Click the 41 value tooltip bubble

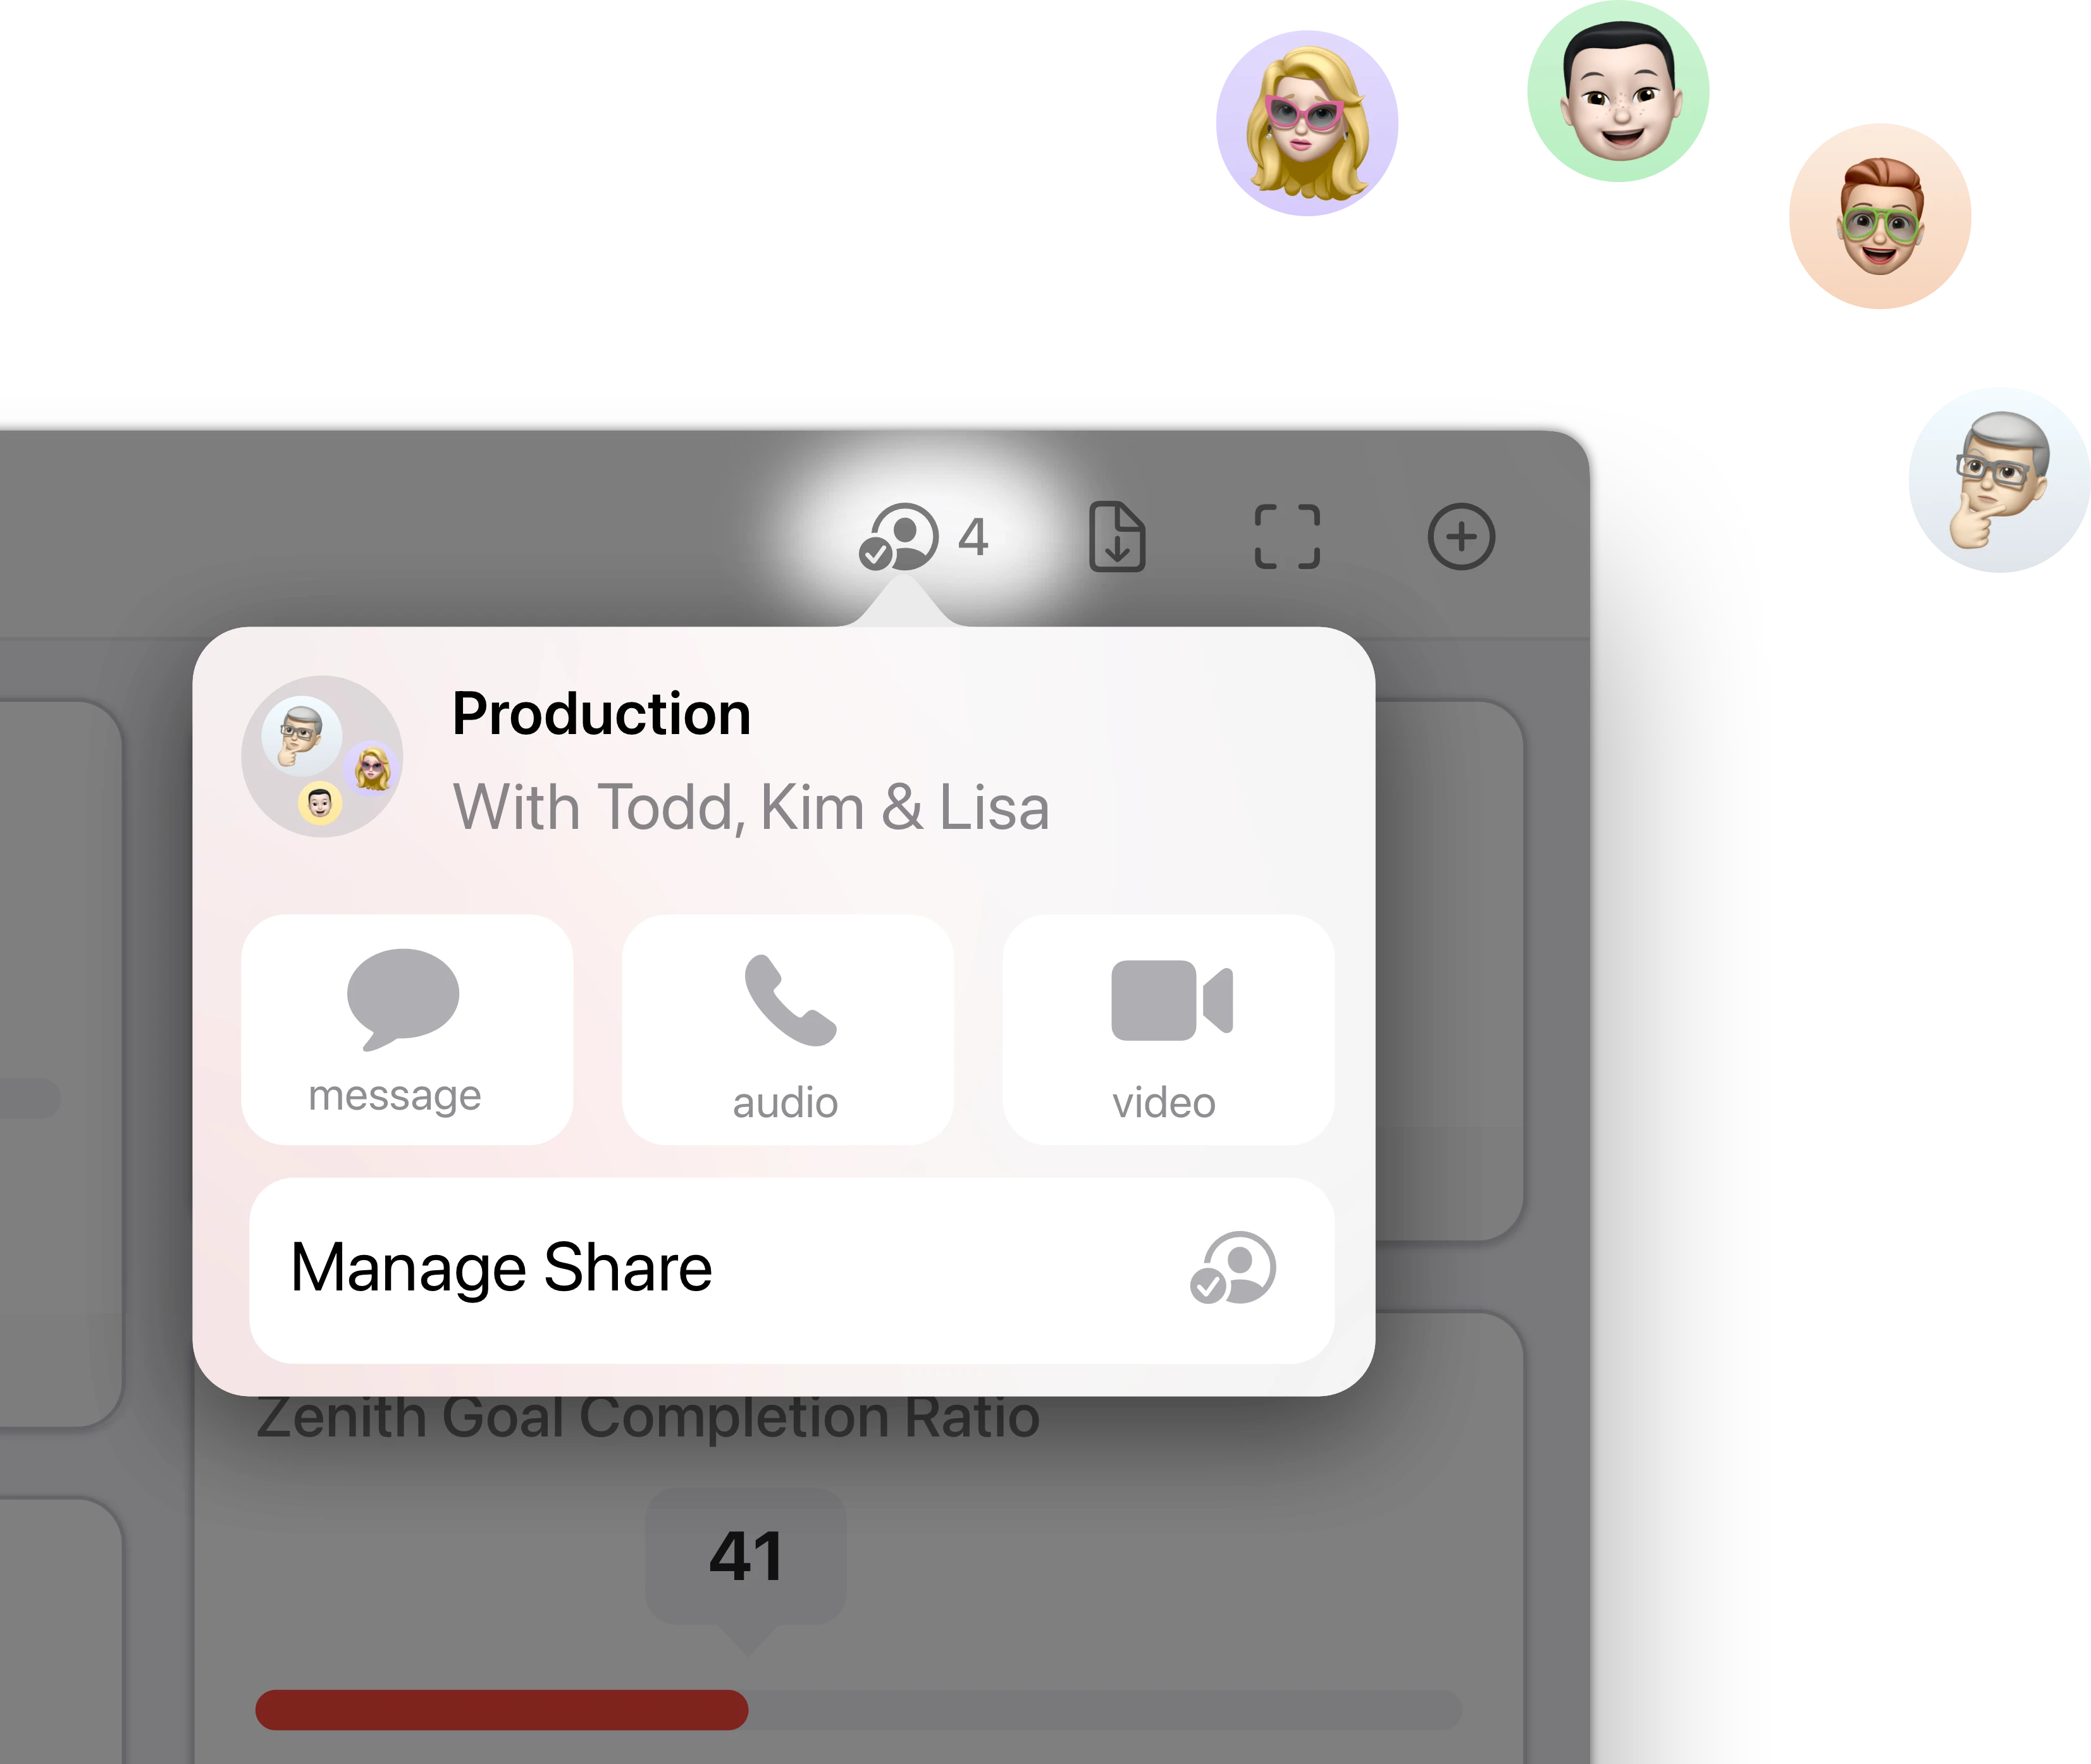pos(745,1558)
